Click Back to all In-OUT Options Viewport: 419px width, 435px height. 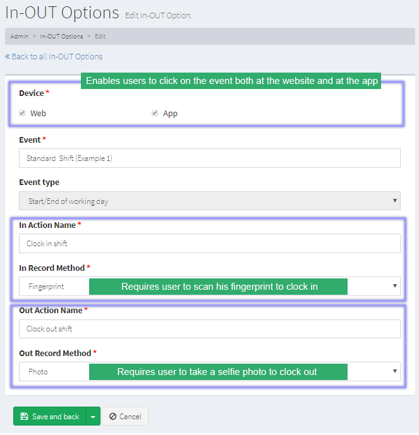(57, 56)
